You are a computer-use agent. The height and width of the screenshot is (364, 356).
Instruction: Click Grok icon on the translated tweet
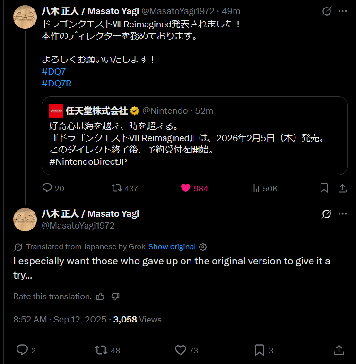(326, 214)
